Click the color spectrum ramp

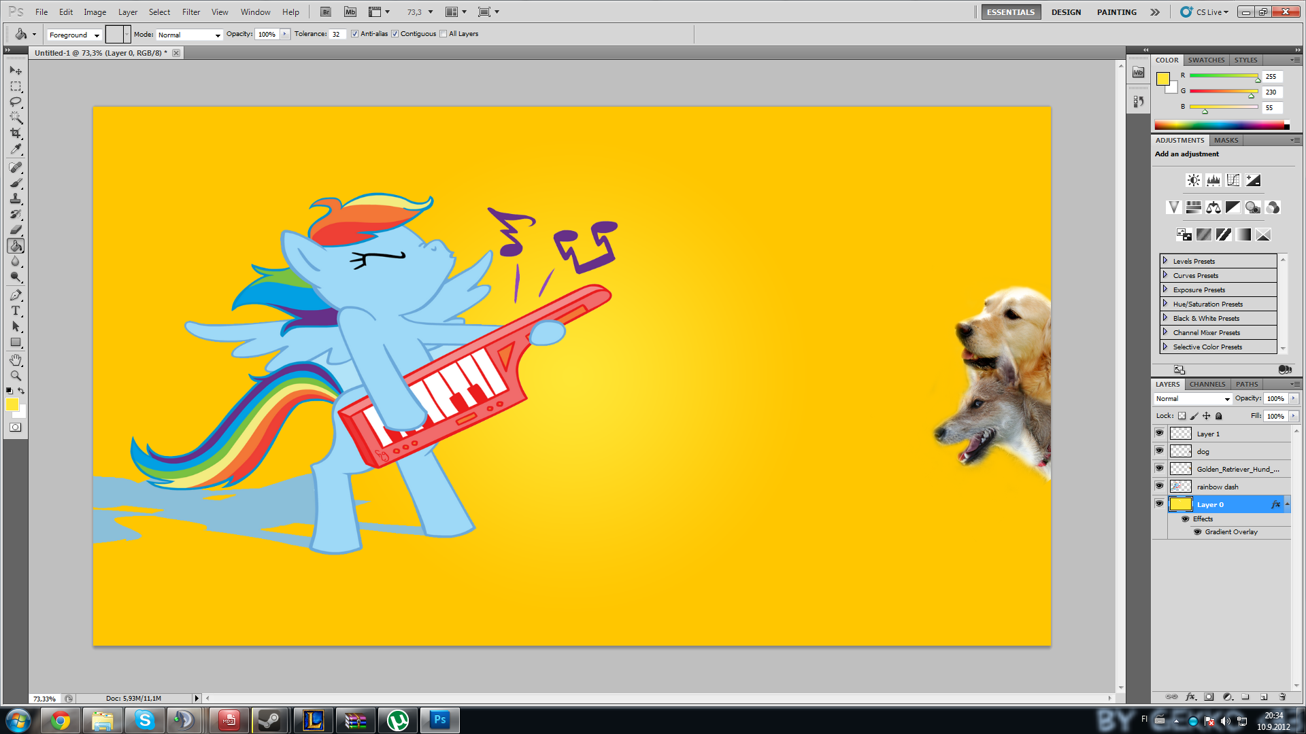pos(1222,125)
